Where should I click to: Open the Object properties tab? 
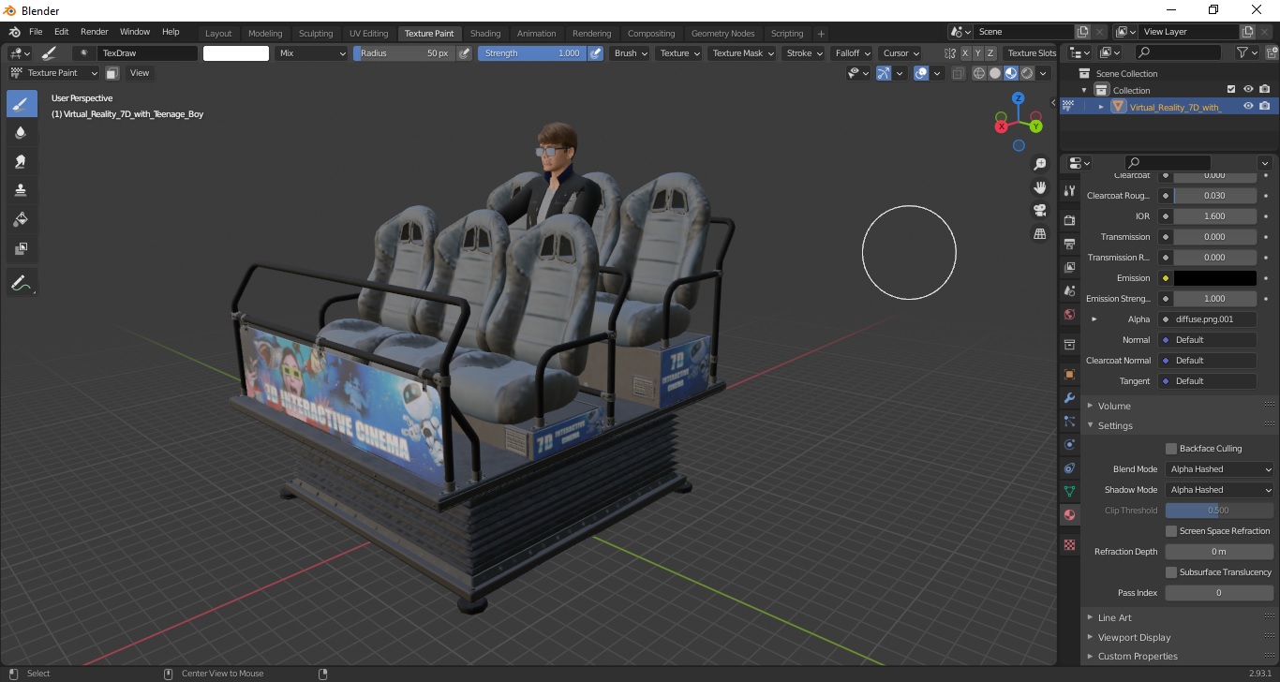tap(1069, 374)
